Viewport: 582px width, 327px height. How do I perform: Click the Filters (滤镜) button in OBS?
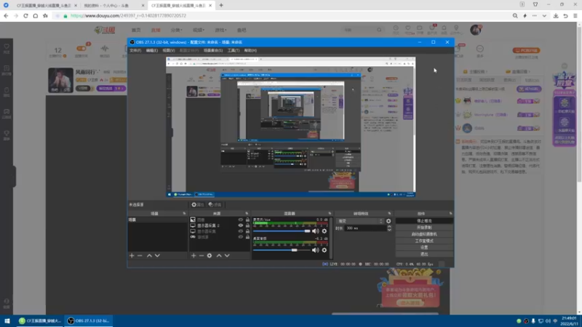tap(215, 205)
